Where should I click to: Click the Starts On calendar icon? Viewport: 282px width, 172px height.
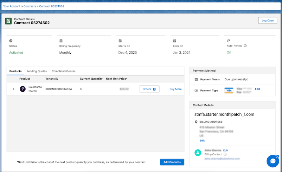coord(120,41)
